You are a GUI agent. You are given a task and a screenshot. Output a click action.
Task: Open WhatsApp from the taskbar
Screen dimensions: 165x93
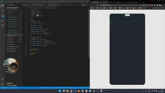(x=82, y=91)
